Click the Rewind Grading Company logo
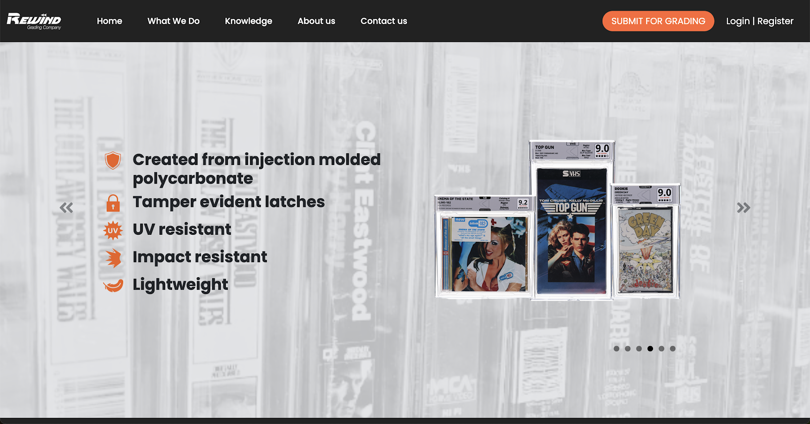This screenshot has height=424, width=810. pos(34,21)
